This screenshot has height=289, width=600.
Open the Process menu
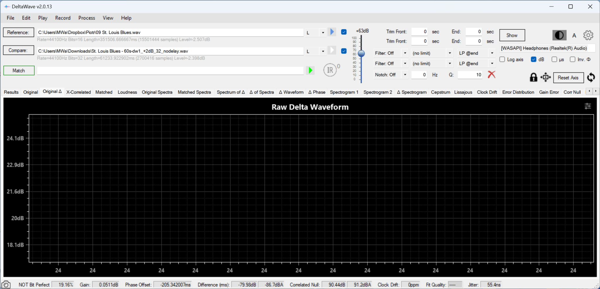[x=87, y=18]
